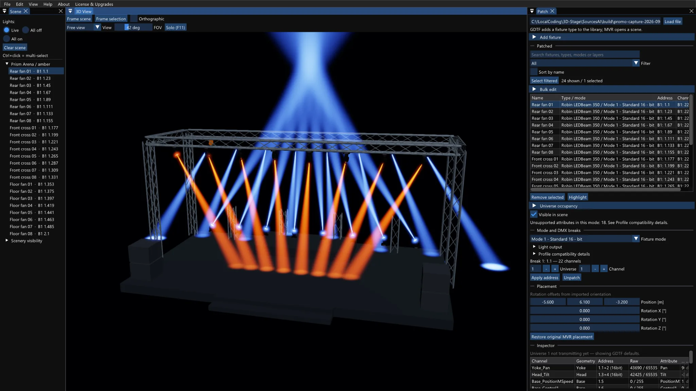
Task: Click the Clear scene button
Action: 15,48
